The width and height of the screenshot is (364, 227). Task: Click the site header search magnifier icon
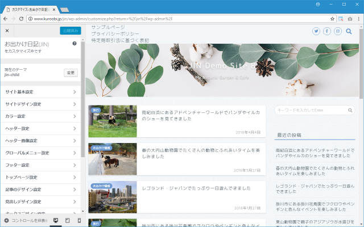[349, 31]
